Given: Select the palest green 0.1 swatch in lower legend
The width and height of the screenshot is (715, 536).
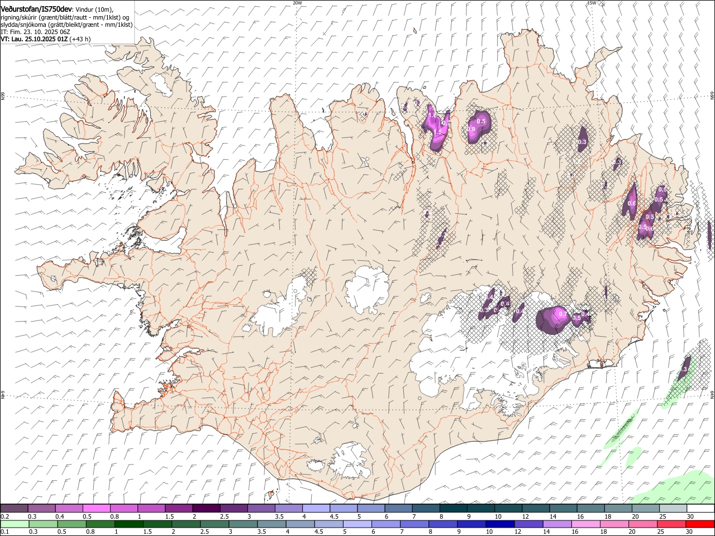Looking at the screenshot, I should pos(15,524).
